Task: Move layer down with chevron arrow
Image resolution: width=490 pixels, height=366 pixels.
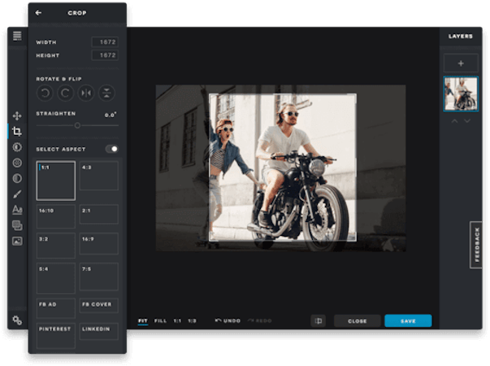Action: [x=467, y=120]
